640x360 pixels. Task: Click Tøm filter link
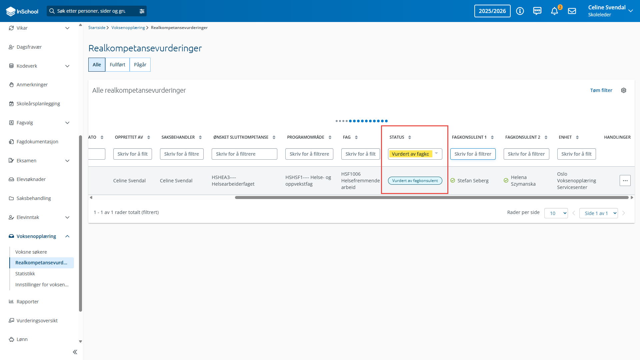(601, 90)
